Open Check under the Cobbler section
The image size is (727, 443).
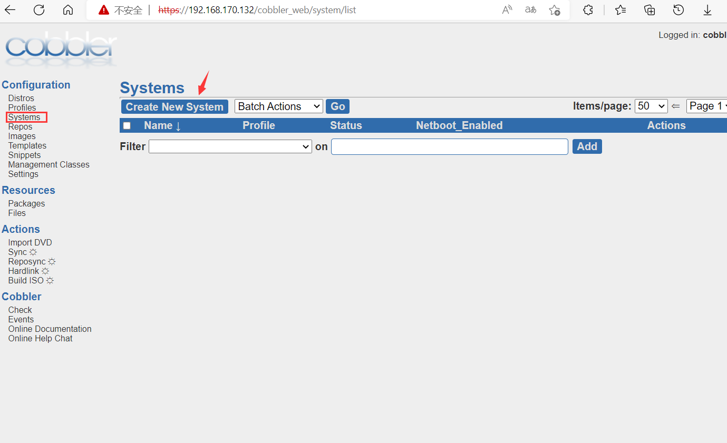click(x=20, y=310)
